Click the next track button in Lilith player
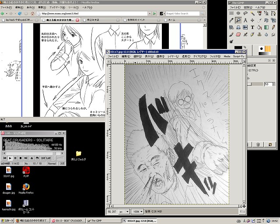280x224 pixels. [26, 158]
